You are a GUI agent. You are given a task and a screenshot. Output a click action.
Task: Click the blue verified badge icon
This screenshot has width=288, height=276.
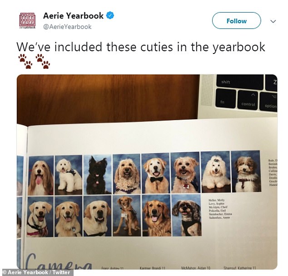point(110,15)
